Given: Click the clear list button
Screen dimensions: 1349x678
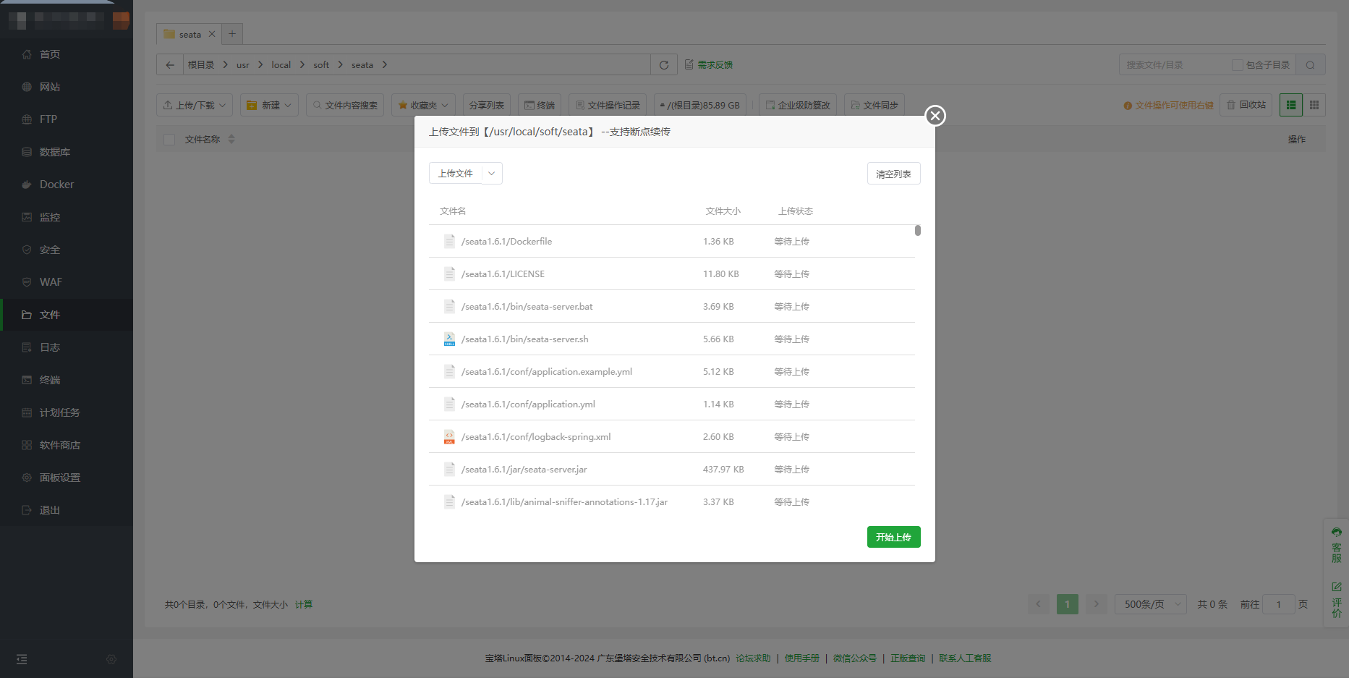Looking at the screenshot, I should click(x=893, y=174).
